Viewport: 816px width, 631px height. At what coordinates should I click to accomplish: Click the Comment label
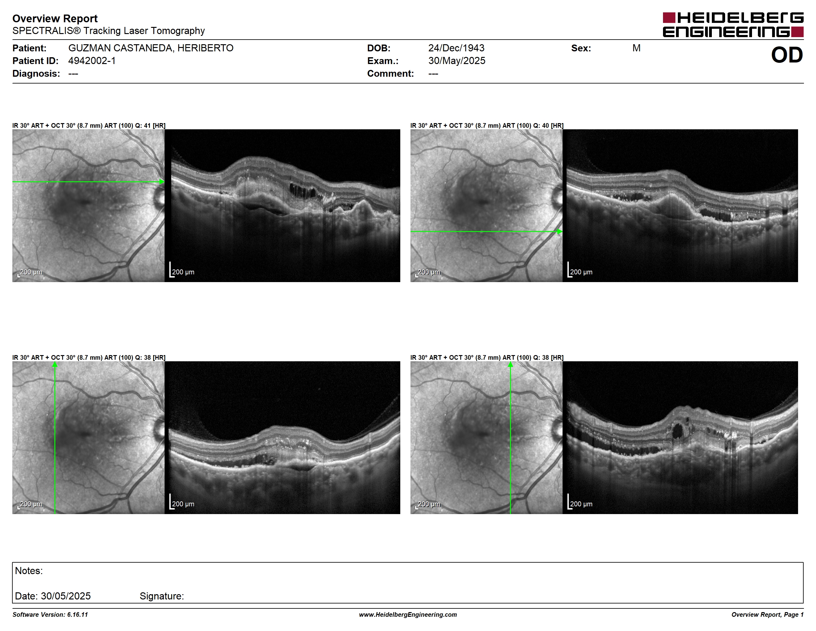tap(390, 73)
